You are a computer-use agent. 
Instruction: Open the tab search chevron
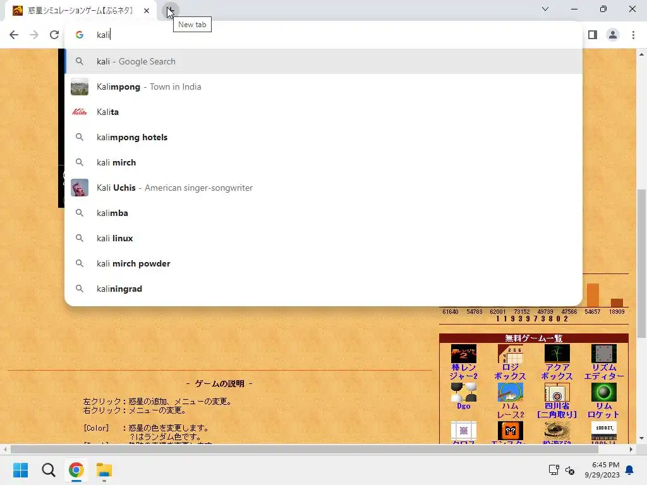coord(545,9)
